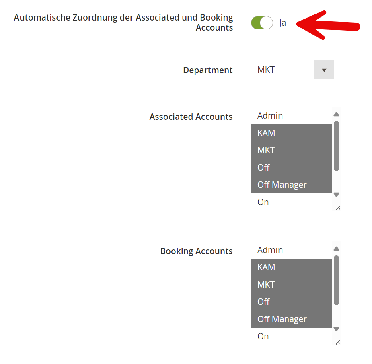Screen dimensions: 372x364
Task: Toggle the automatic account assignment switch
Action: 261,23
